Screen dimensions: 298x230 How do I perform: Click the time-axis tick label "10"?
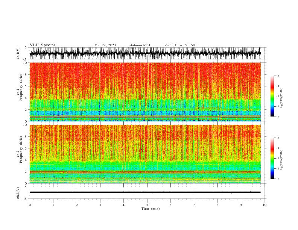pos(265,205)
